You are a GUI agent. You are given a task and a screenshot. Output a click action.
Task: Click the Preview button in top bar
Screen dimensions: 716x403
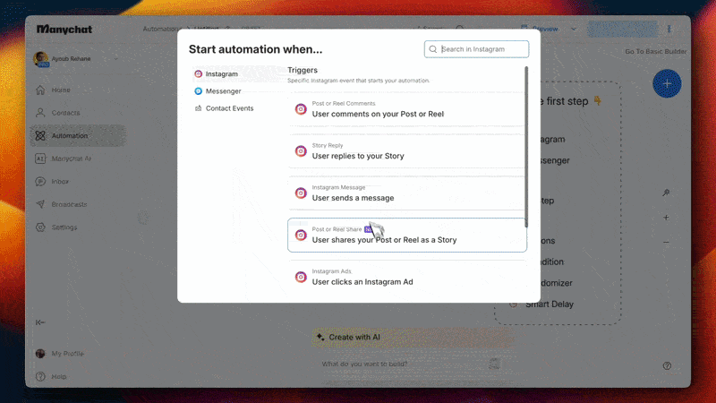540,29
